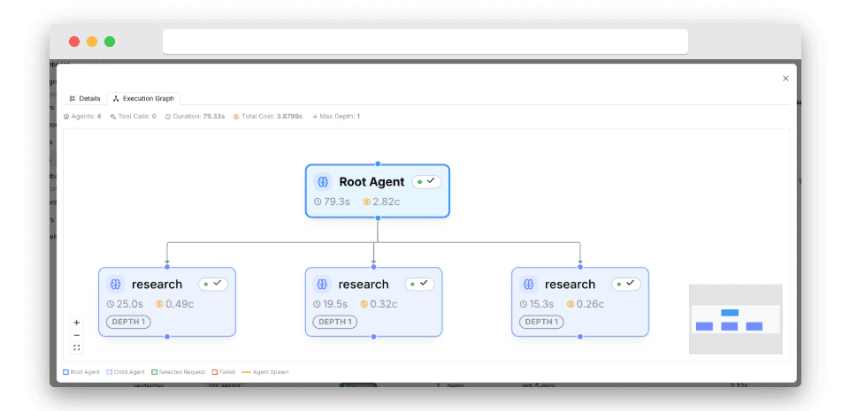
Task: Click the 'Tool Calls: 0' stat text
Action: pos(137,117)
